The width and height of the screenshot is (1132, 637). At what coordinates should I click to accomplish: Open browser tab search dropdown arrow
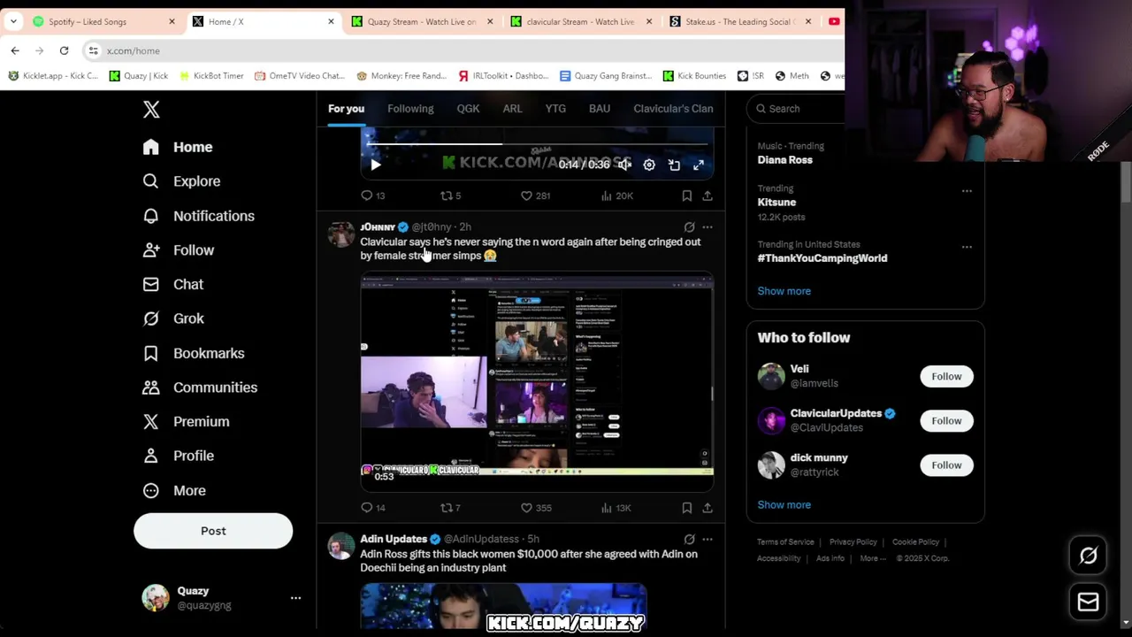pos(13,21)
